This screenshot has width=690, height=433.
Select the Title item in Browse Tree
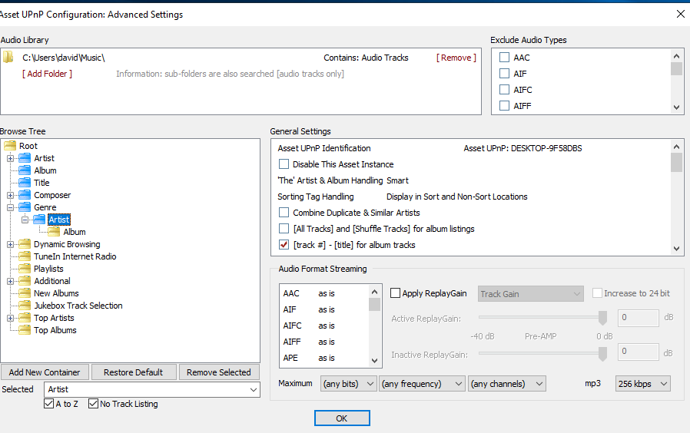(41, 183)
